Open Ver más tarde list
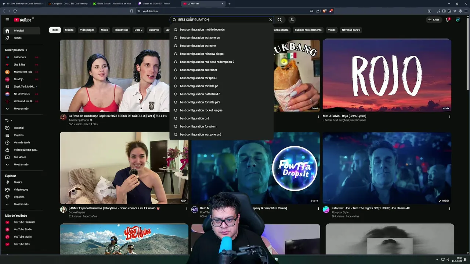 [x=22, y=143]
